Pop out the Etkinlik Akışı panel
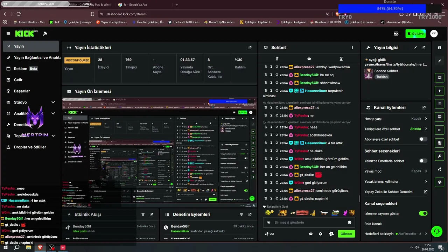This screenshot has height=252, width=448. pos(152,215)
